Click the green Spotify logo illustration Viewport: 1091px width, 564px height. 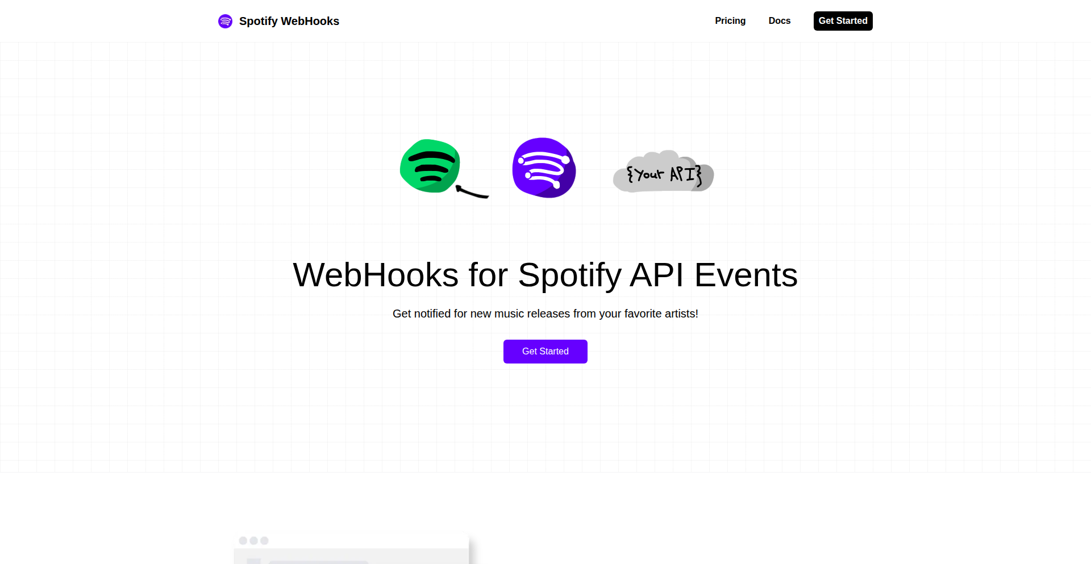pyautogui.click(x=430, y=166)
